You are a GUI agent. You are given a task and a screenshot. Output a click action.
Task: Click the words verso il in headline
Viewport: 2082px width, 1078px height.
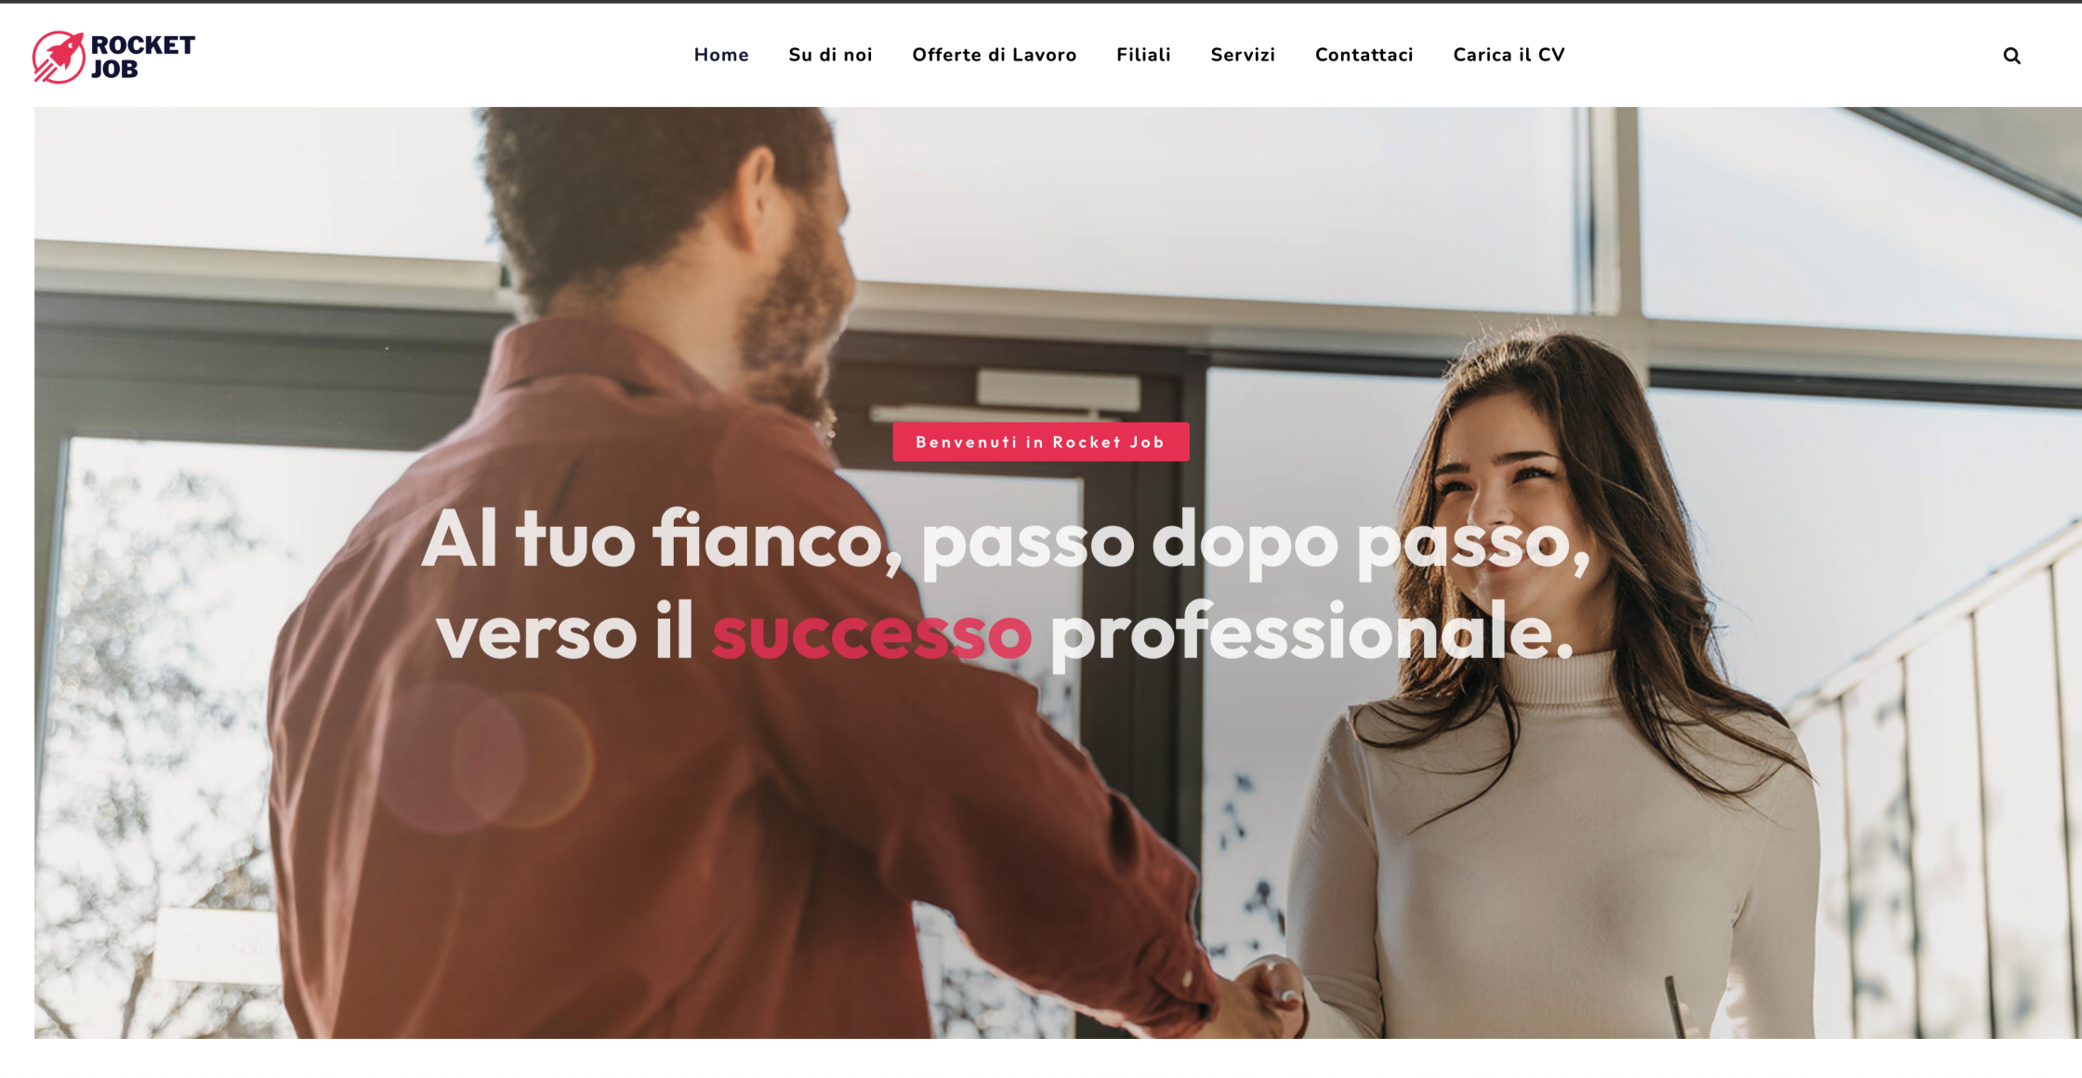tap(565, 632)
